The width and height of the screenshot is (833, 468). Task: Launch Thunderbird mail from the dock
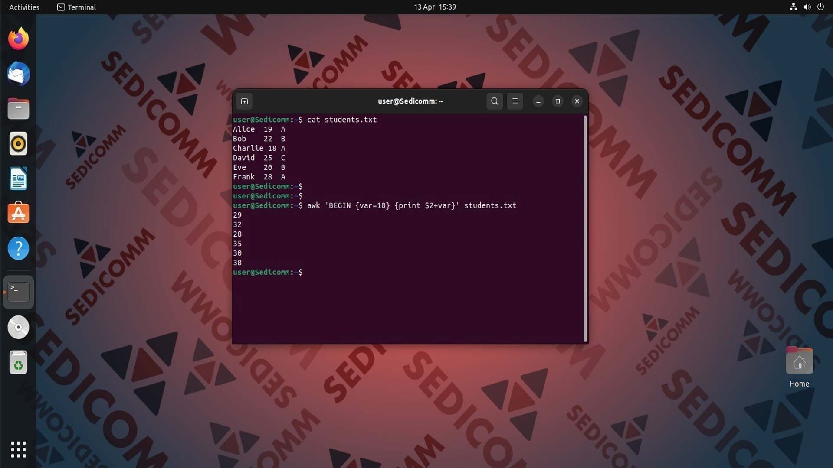pos(18,74)
